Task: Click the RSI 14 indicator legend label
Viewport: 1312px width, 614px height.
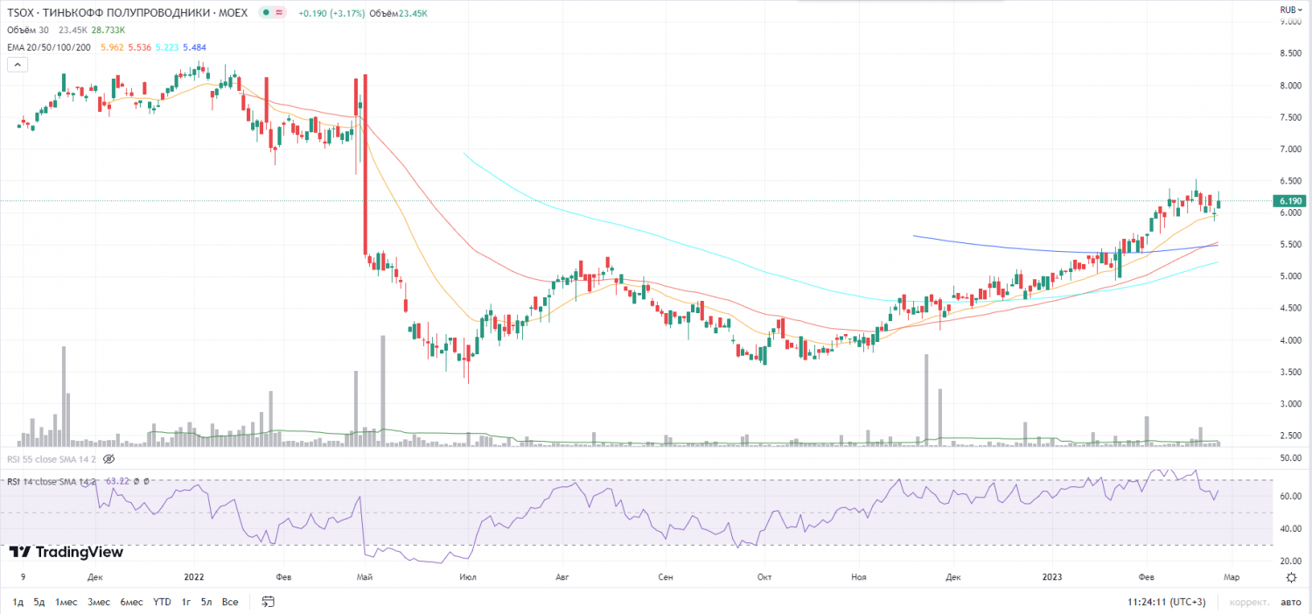Action: (x=52, y=482)
